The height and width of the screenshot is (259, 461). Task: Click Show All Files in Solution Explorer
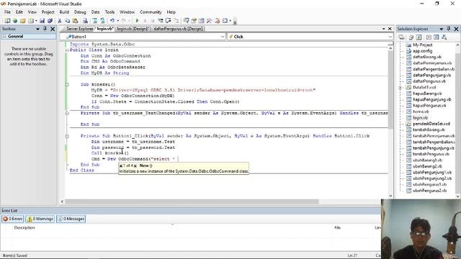411,37
